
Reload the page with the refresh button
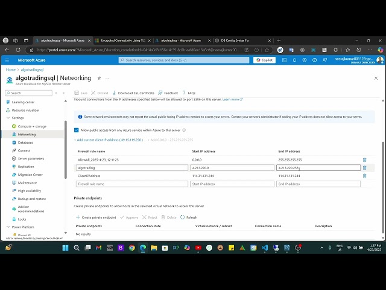18,50
